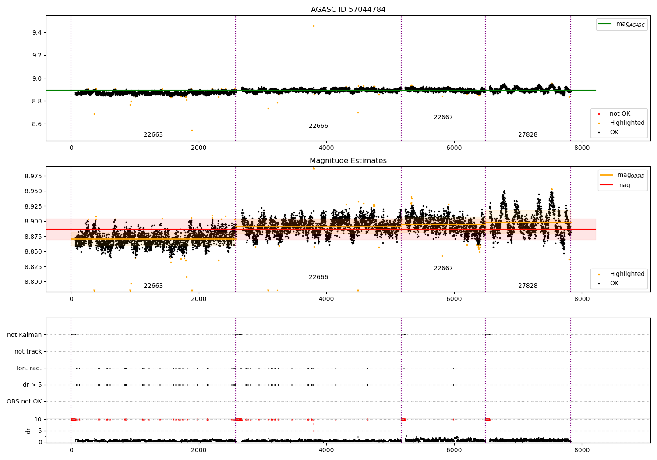This screenshot has height=460, width=657.
Task: Click obsid label 22663 in the top plot
Action: coord(153,135)
